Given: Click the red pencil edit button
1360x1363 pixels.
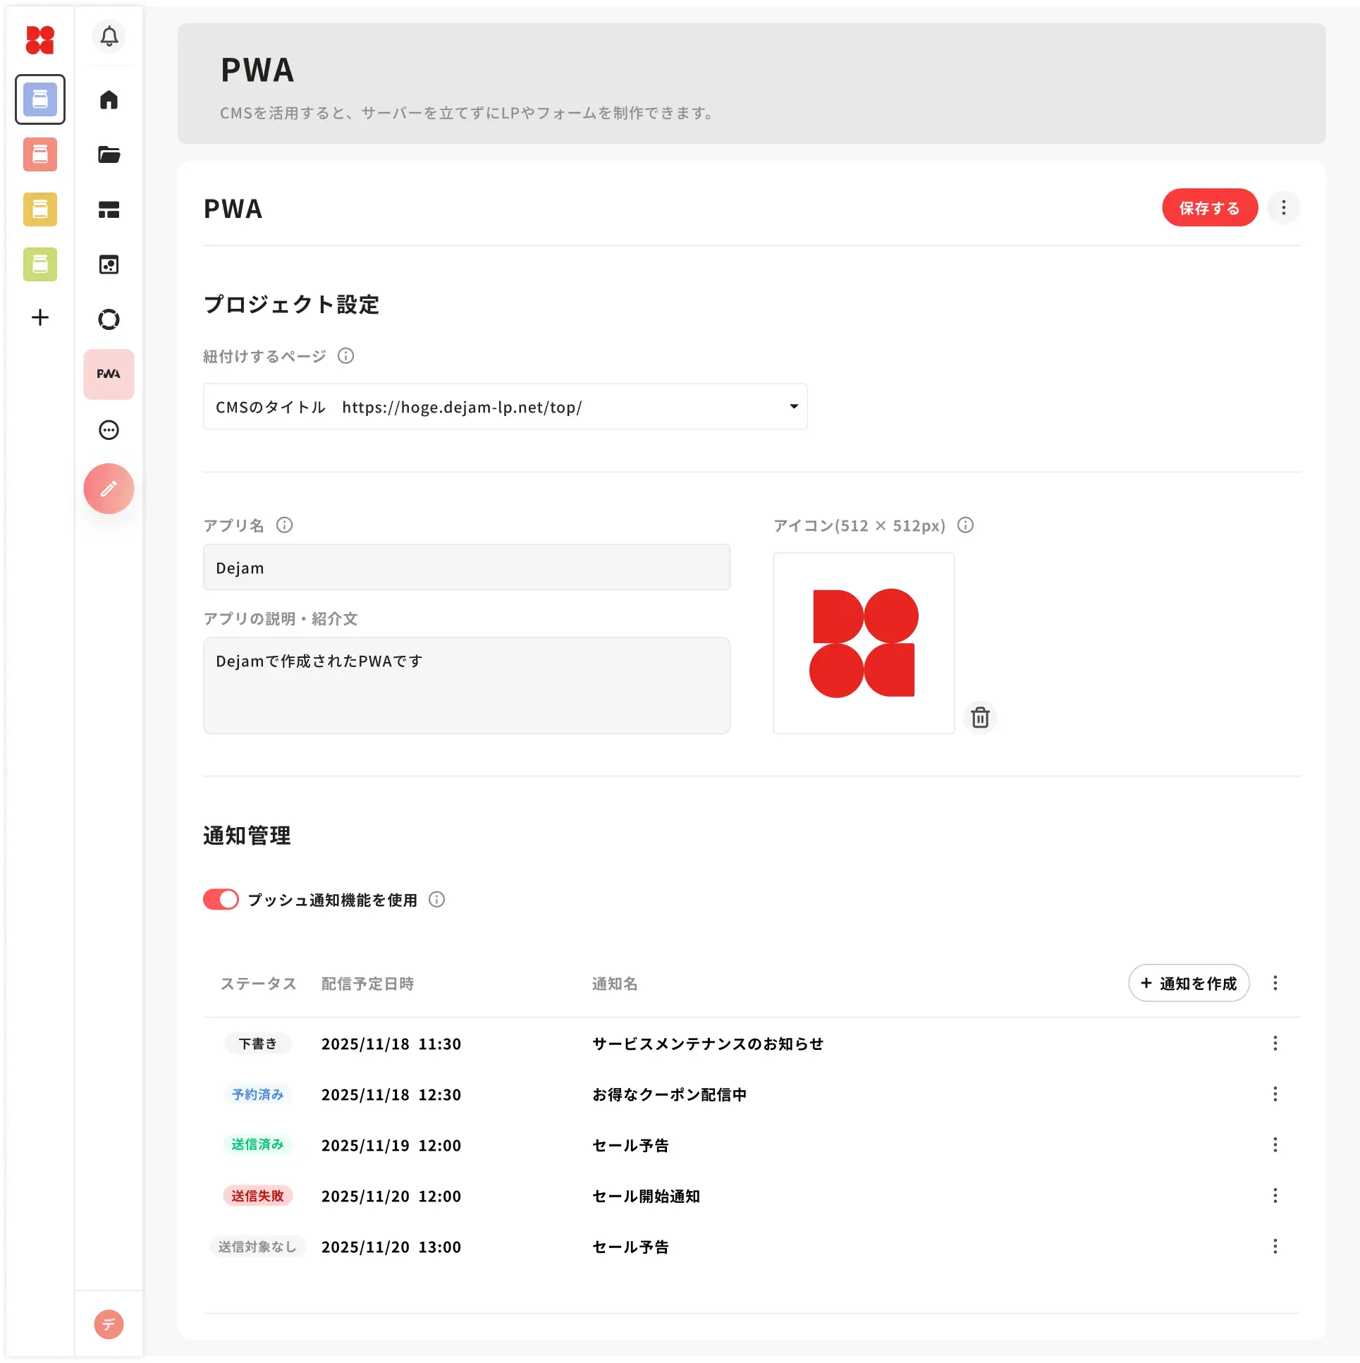Looking at the screenshot, I should (109, 488).
